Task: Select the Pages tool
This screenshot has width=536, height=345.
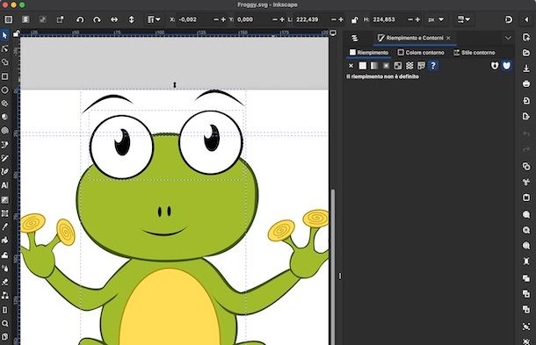Action: 4,337
